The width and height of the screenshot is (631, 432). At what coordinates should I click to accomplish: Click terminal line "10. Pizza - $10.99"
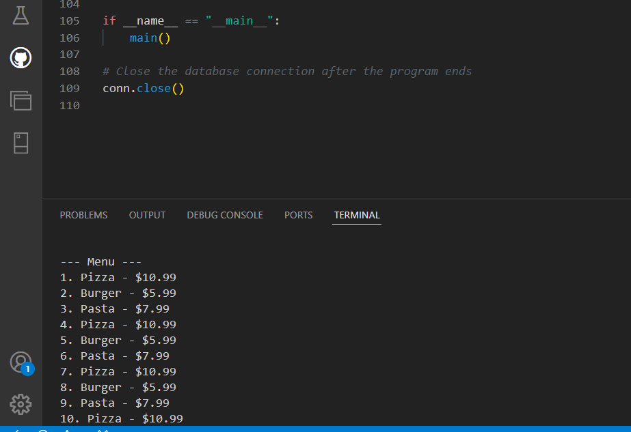tap(122, 418)
